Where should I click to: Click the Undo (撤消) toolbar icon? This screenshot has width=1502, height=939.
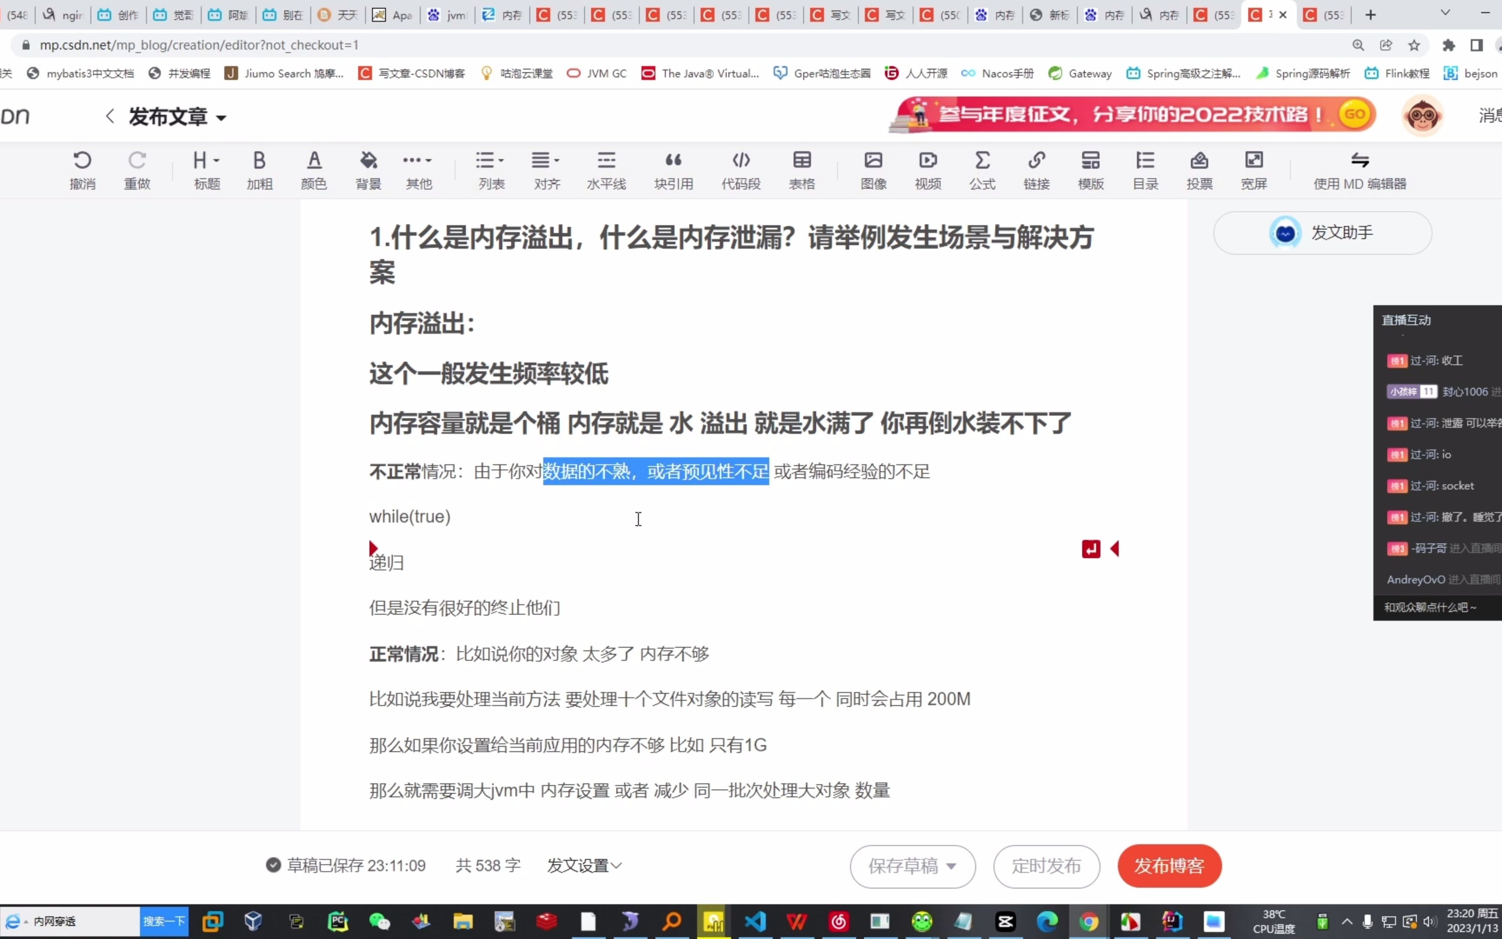pyautogui.click(x=83, y=170)
